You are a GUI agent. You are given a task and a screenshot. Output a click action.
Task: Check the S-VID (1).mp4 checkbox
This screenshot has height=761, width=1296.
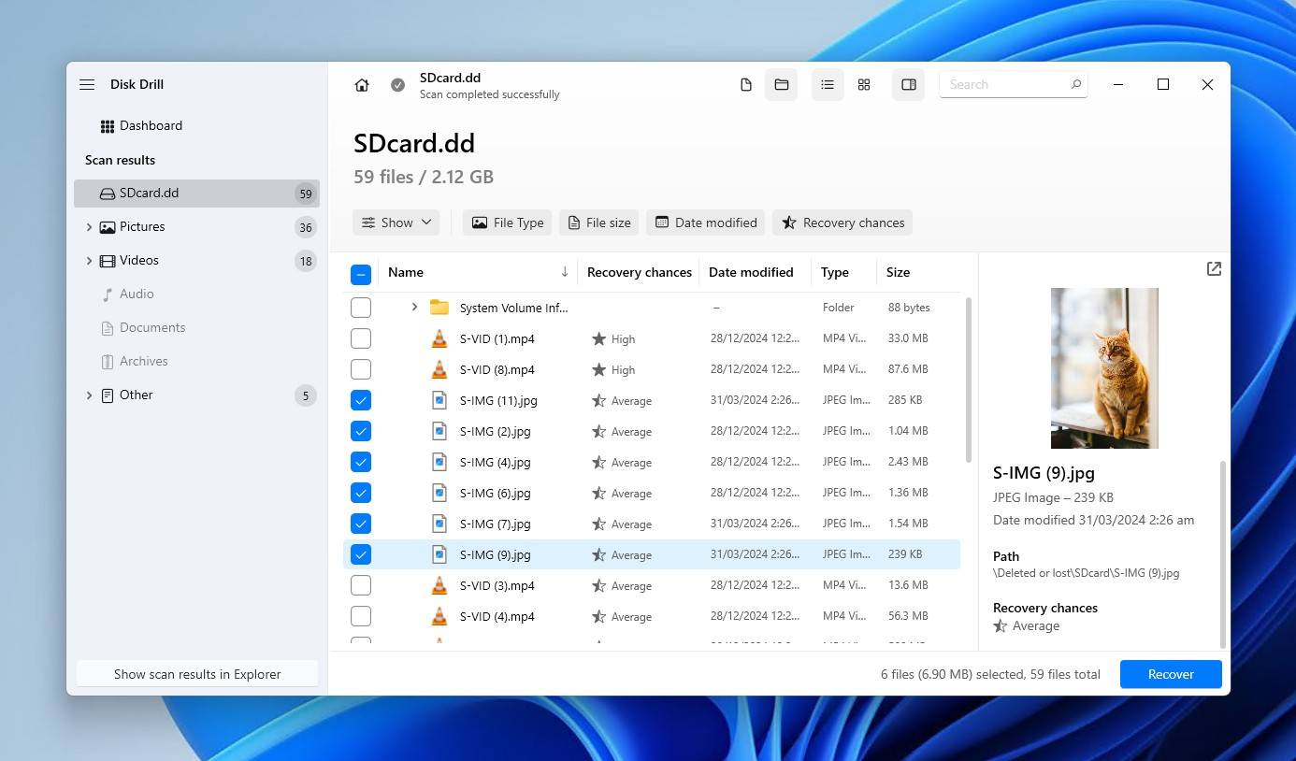[x=361, y=338]
